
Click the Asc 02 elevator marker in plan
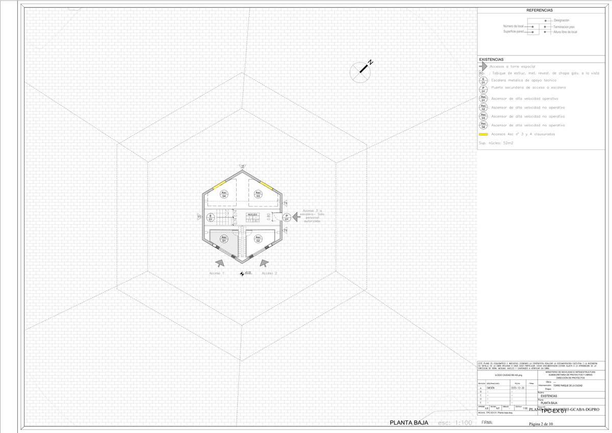click(258, 239)
